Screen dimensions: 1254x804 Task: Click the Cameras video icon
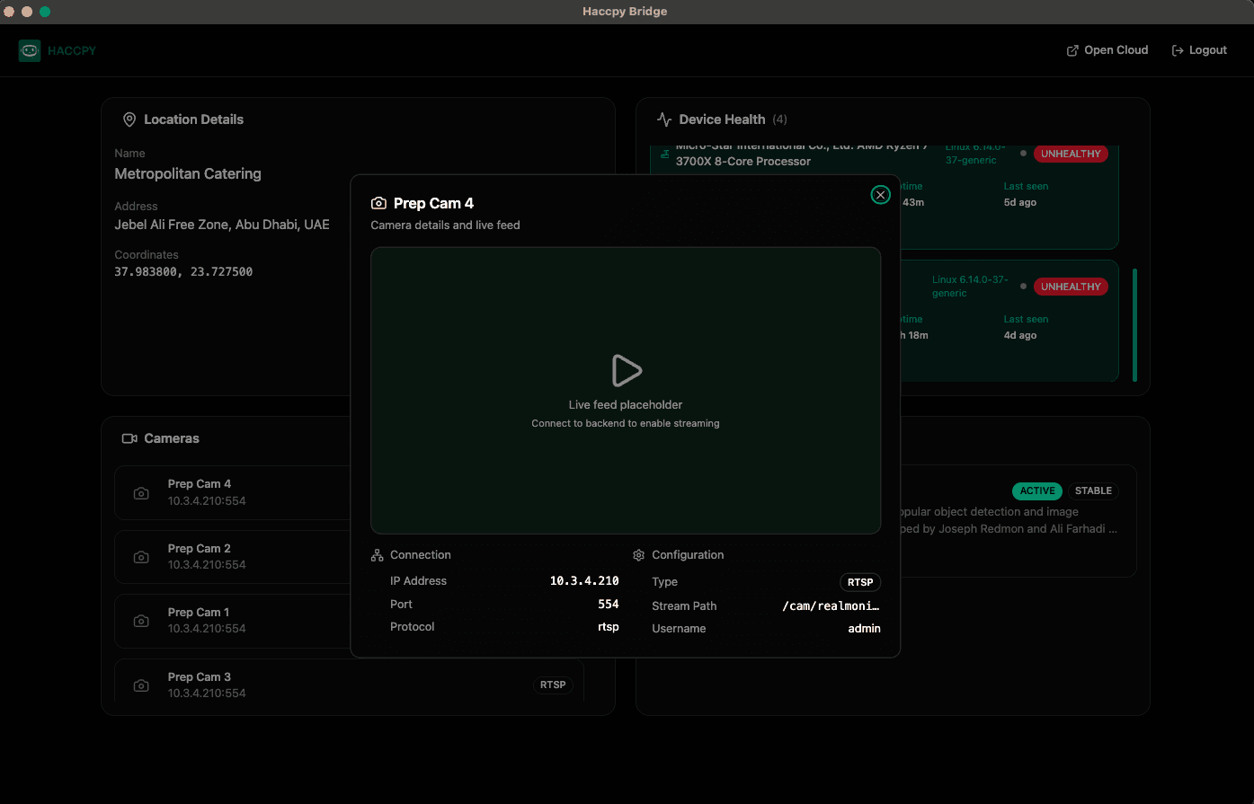coord(129,438)
